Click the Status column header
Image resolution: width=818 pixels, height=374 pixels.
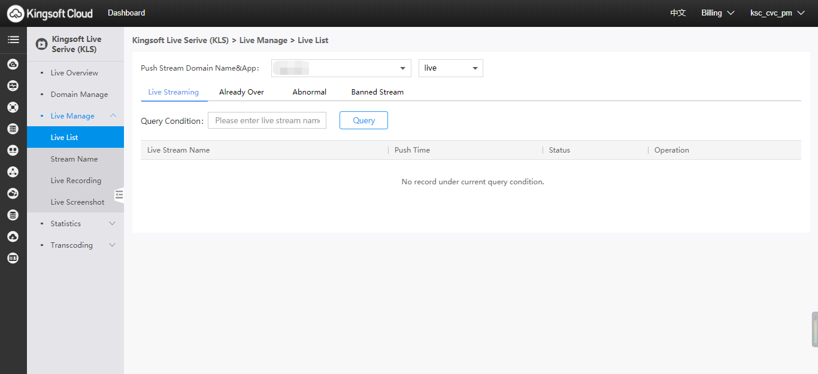click(559, 150)
